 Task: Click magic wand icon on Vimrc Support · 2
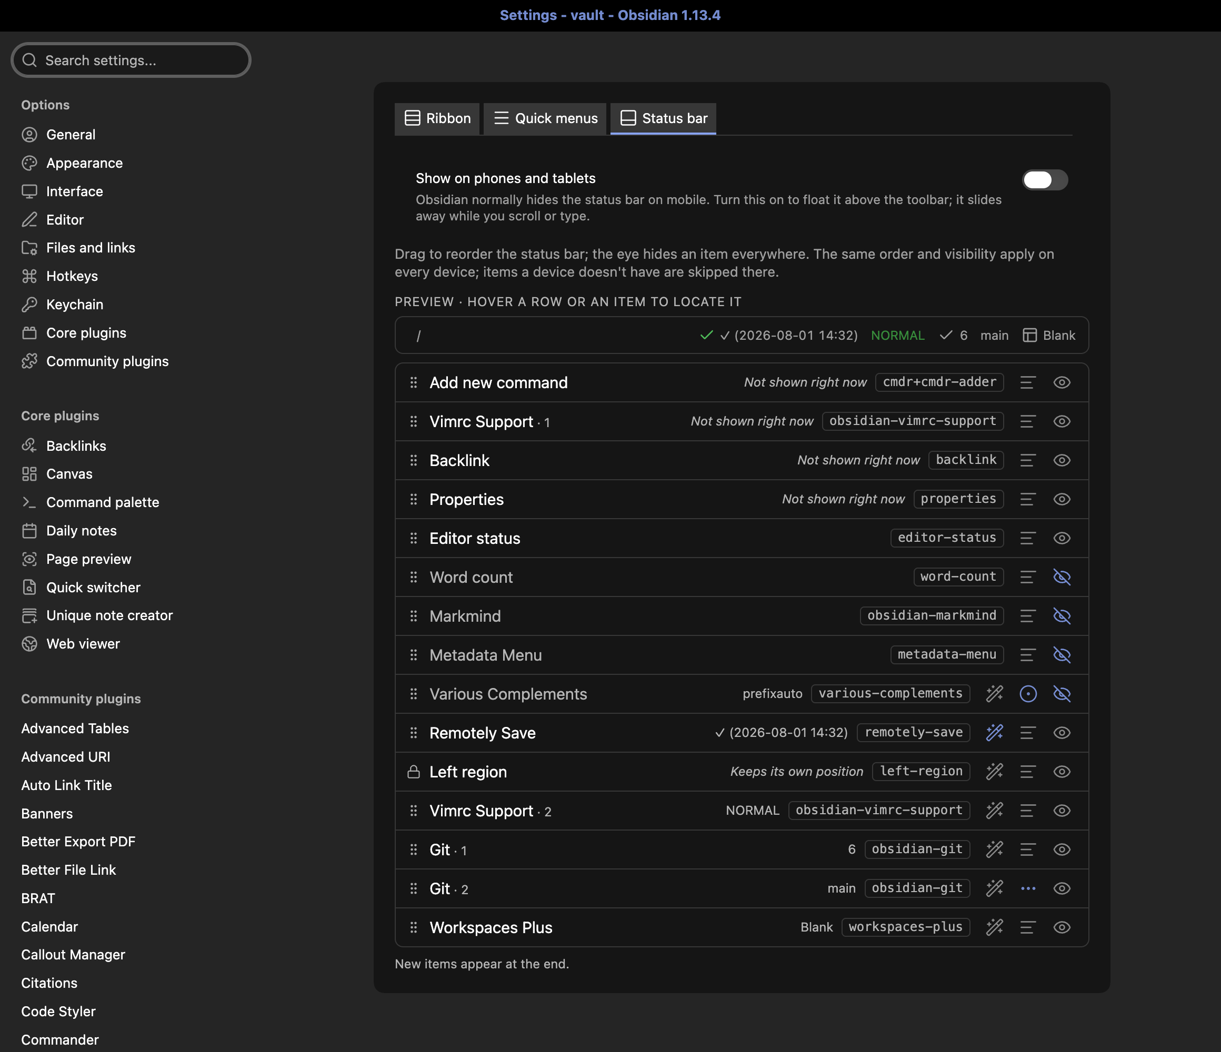pyautogui.click(x=995, y=811)
